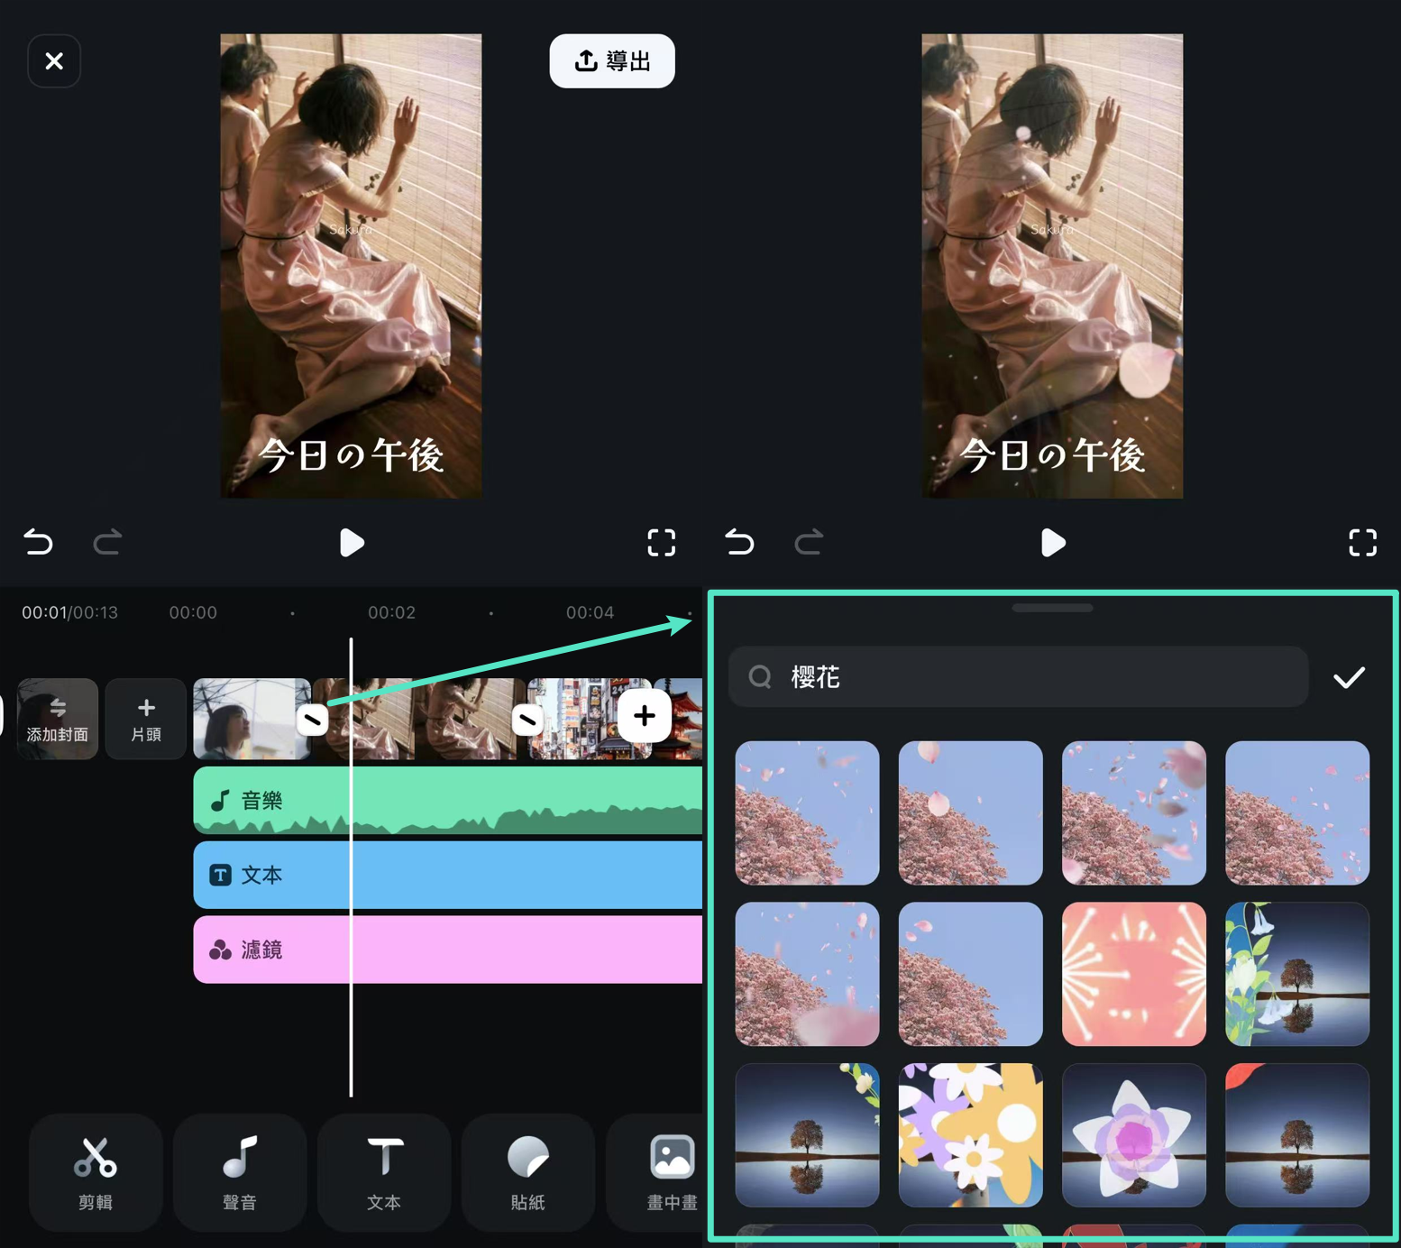1401x1248 pixels.
Task: Play the right preview video
Action: (x=1053, y=543)
